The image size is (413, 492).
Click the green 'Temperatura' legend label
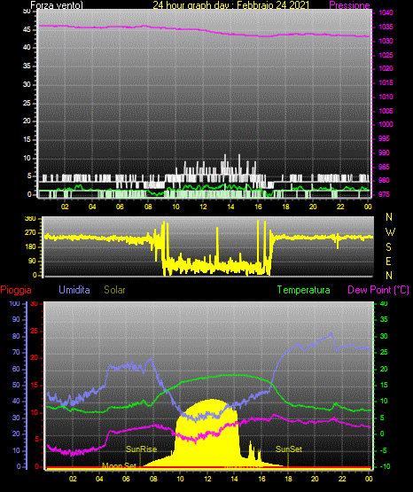tap(304, 290)
